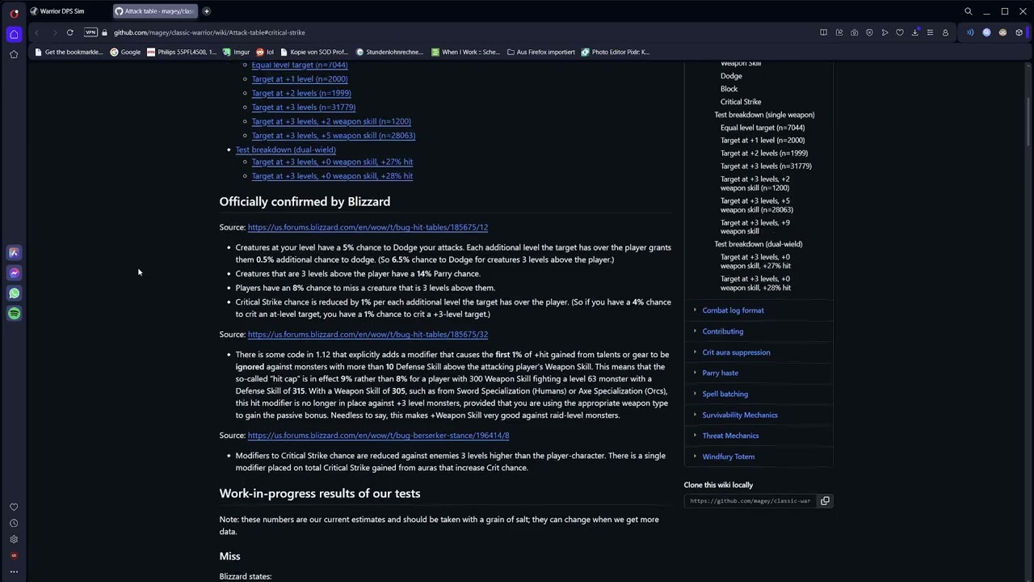
Task: Open the easy setup lines icon
Action: point(930,32)
